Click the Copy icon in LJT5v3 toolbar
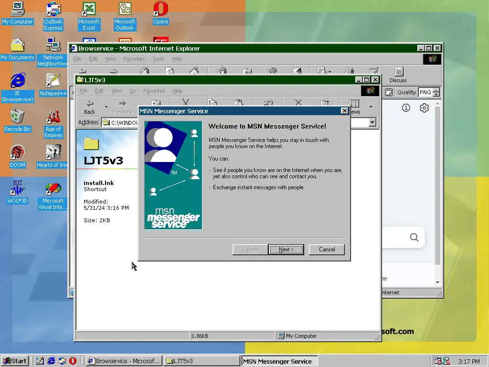Image resolution: width=489 pixels, height=367 pixels. click(x=212, y=102)
